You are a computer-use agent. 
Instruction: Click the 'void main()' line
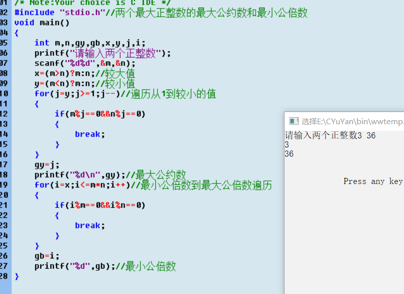tap(42, 23)
